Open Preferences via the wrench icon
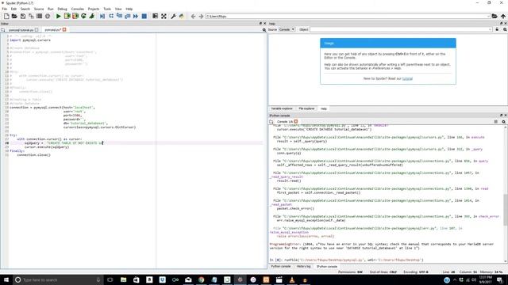The image size is (508, 285). (x=173, y=16)
